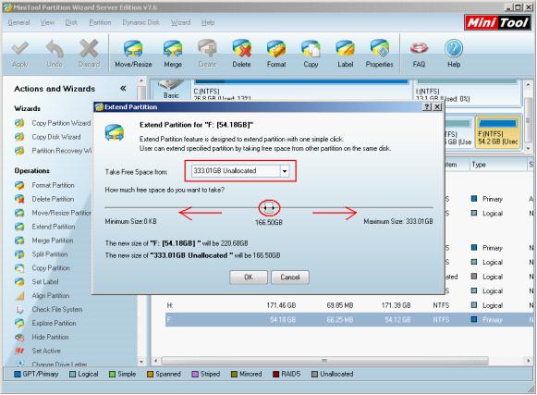
Task: Choose Format Partition in Operations list
Action: pyautogui.click(x=45, y=185)
